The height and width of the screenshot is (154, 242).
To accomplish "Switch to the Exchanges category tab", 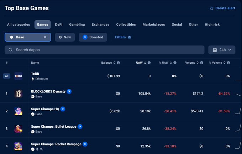I will click(100, 25).
